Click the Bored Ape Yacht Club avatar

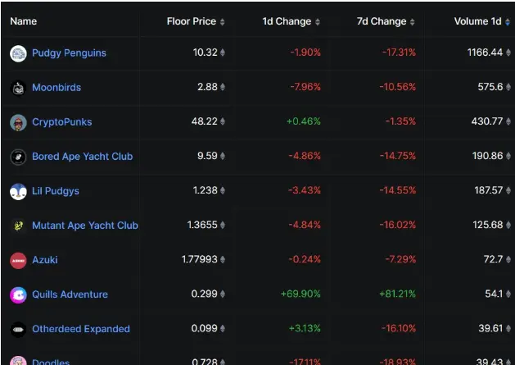(x=18, y=157)
